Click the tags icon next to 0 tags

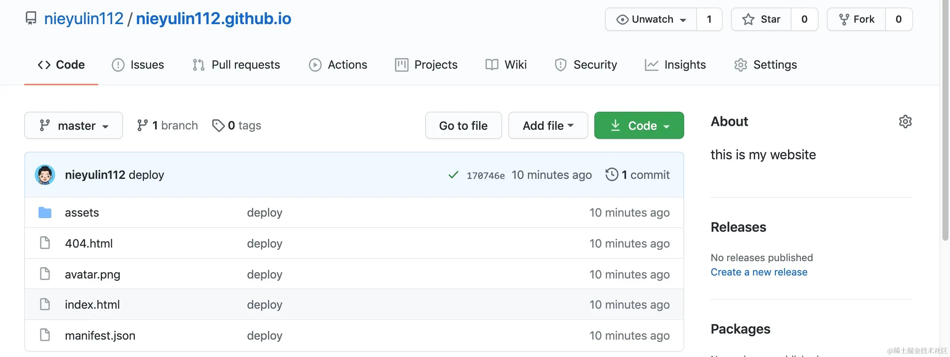pos(218,125)
